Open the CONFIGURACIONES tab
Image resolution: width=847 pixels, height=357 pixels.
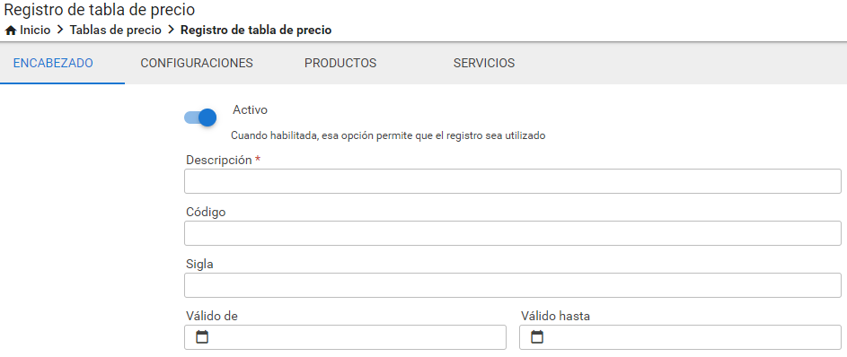coord(197,63)
